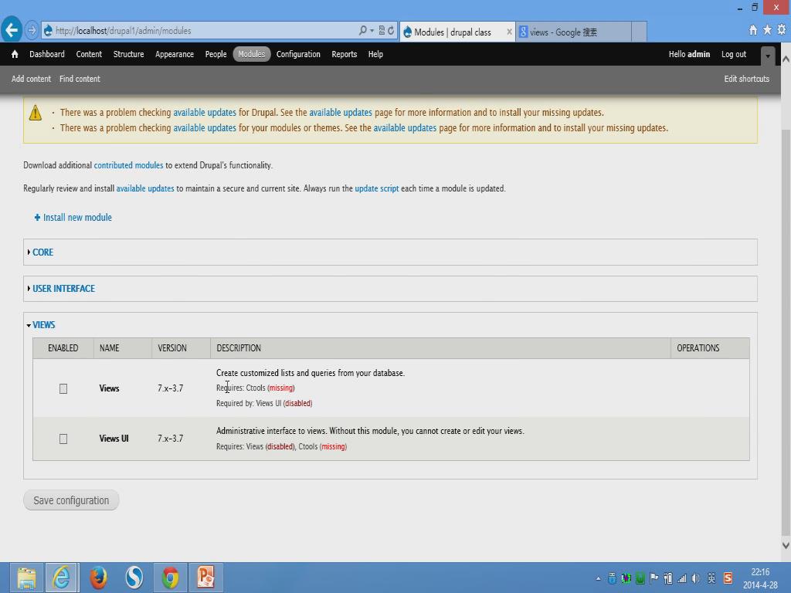
Task: Click the Log out link
Action: click(734, 54)
